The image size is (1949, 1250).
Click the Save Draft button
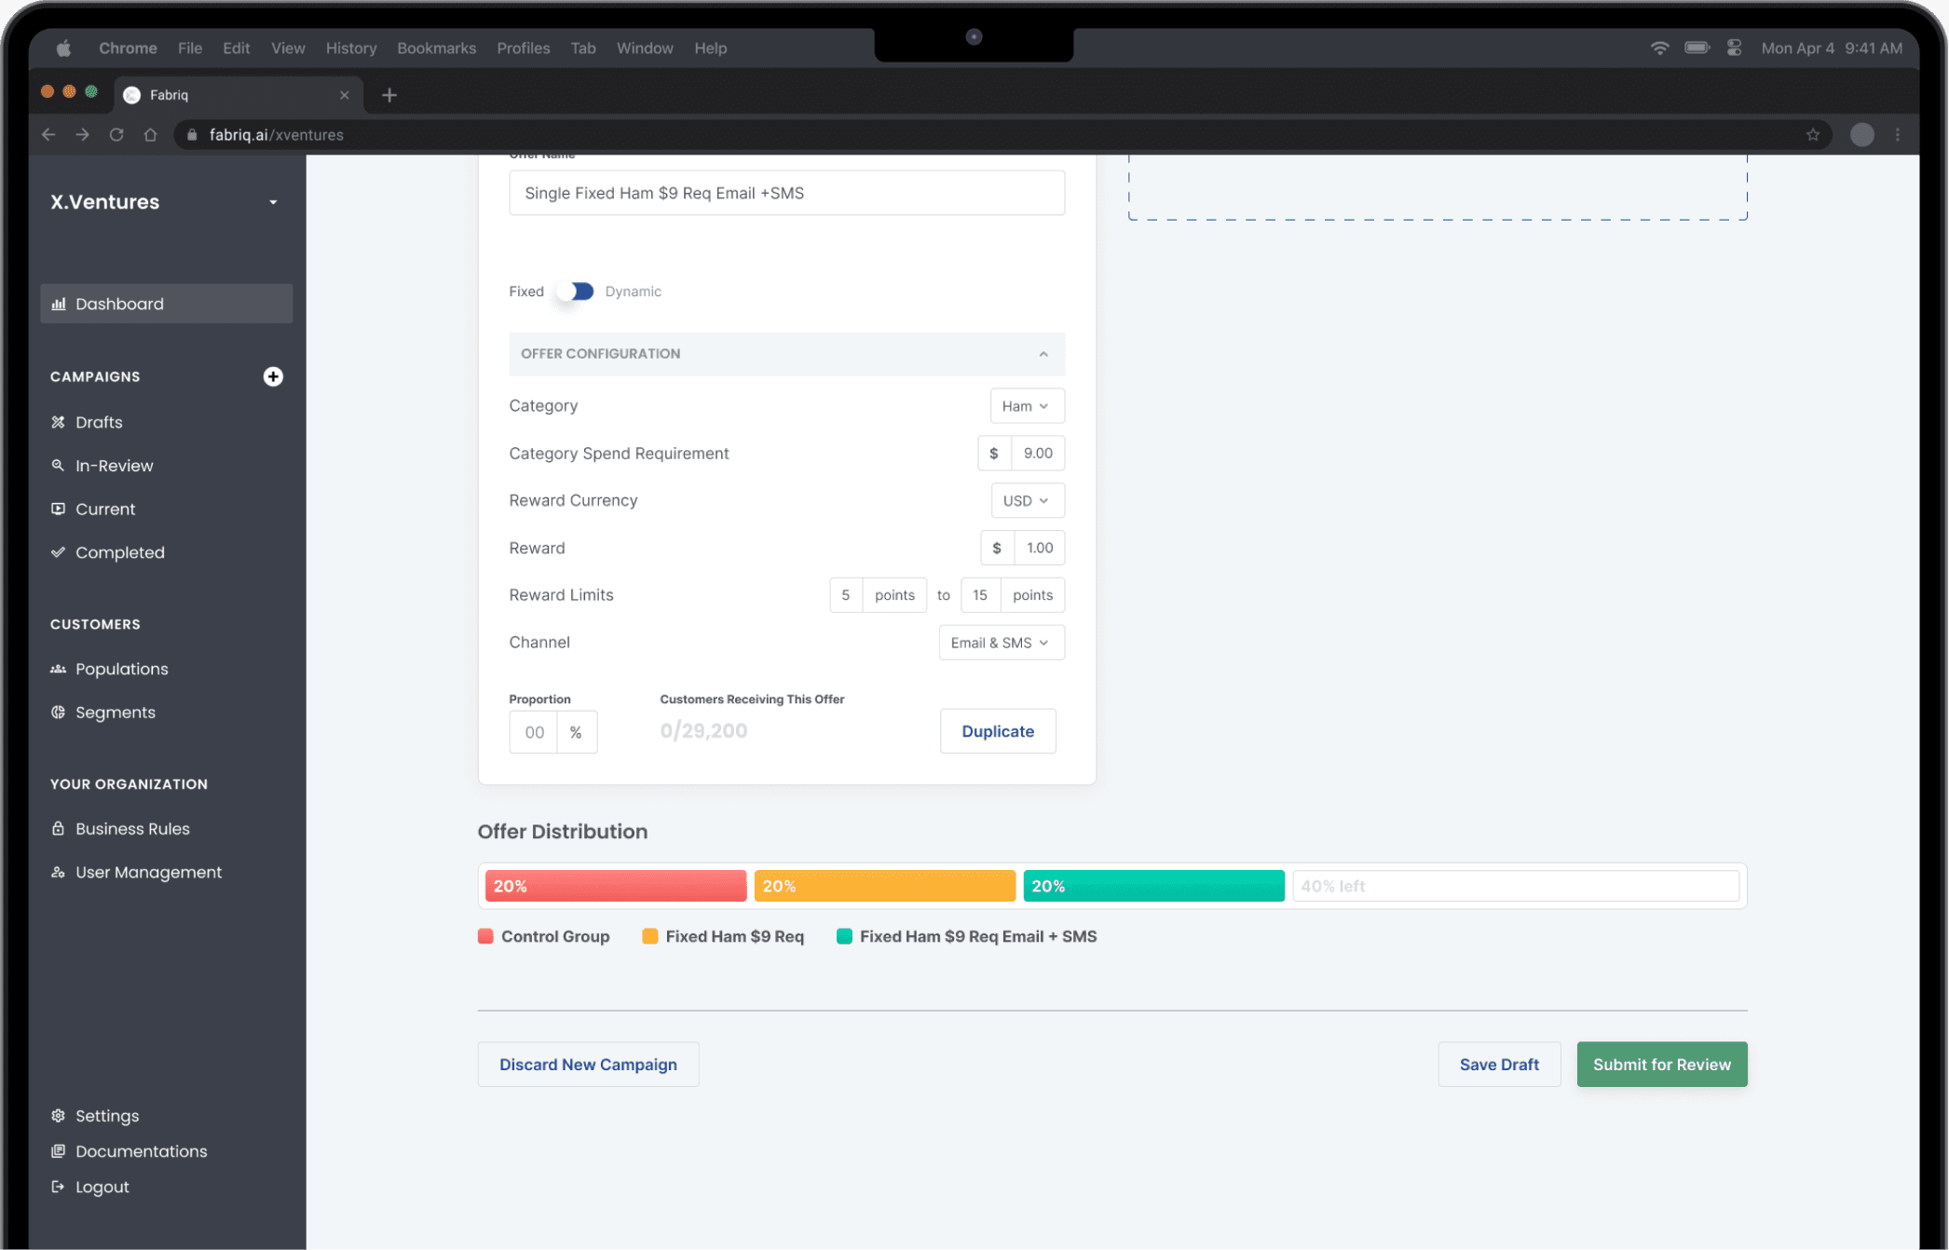[x=1499, y=1065]
